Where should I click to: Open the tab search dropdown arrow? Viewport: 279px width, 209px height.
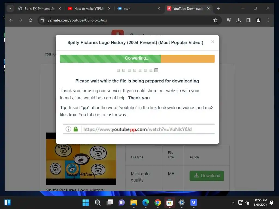(x=10, y=8)
